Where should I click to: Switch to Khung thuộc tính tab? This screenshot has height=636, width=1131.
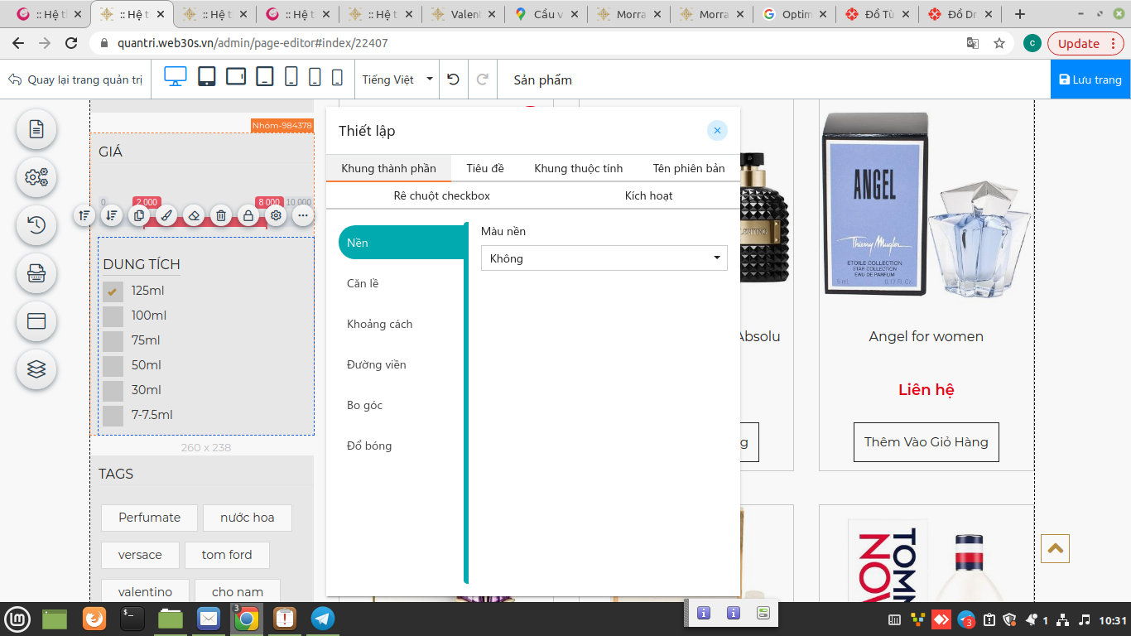click(x=579, y=168)
